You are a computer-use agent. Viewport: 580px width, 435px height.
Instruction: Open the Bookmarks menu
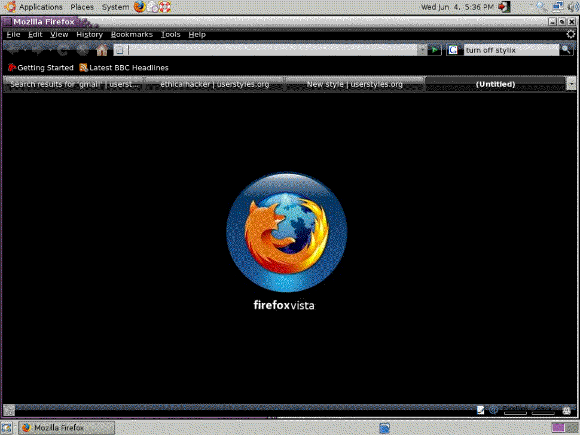pyautogui.click(x=132, y=35)
